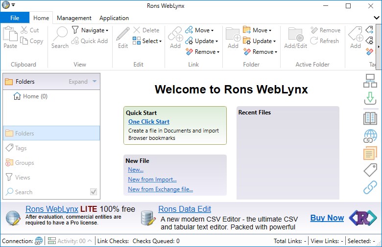Click the tag Add ribbon button

pos(356,37)
